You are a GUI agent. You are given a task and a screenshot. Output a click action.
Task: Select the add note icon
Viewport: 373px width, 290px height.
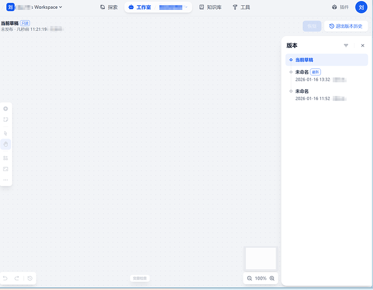click(x=6, y=119)
